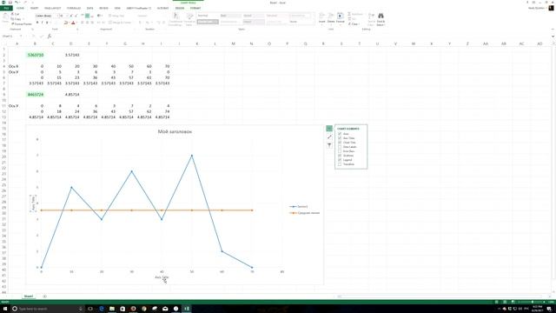The image size is (556, 313).
Task: Enable the Error Bars checkbox
Action: [x=340, y=151]
